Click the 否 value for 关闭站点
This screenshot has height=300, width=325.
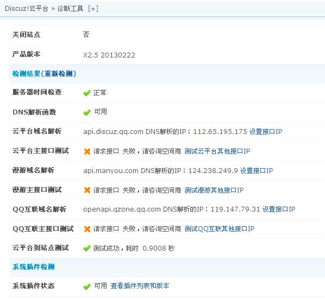tap(86, 34)
